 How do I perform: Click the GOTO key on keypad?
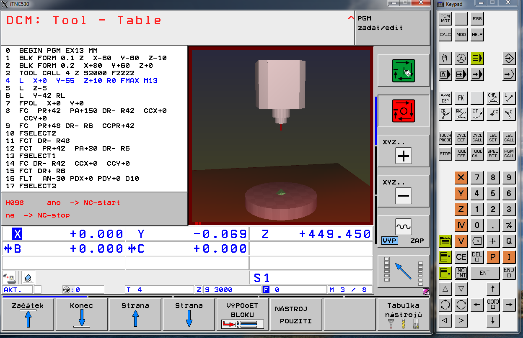[x=493, y=305]
